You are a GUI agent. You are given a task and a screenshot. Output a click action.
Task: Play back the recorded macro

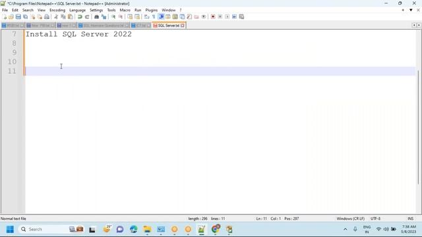[x=227, y=16]
